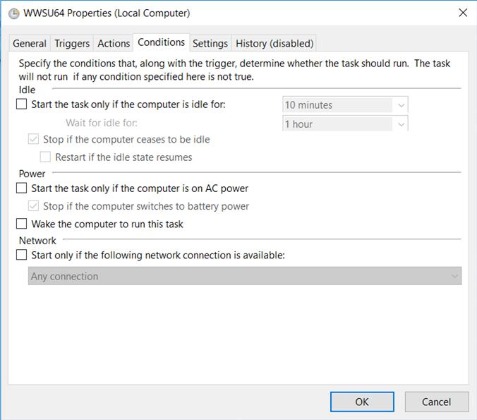Check the AC power requirement box
477x420 pixels.
[x=21, y=188]
